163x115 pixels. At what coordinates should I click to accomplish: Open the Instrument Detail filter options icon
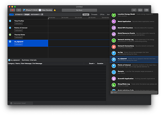click(x=11, y=103)
